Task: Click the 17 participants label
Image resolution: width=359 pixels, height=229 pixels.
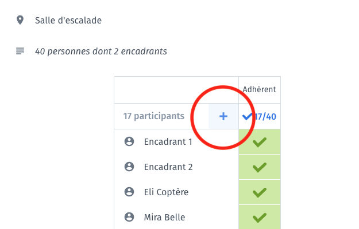Action: pos(153,116)
